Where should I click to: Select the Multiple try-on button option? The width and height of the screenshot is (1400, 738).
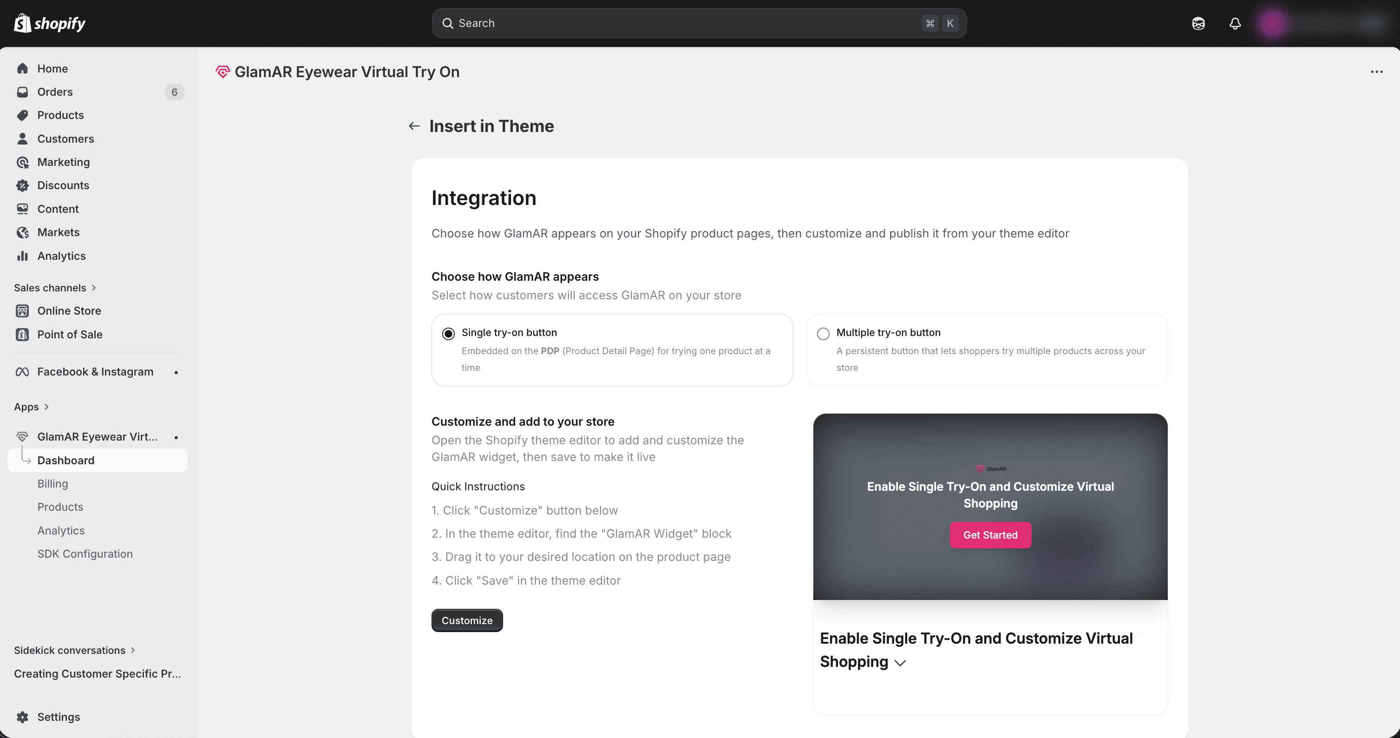coord(824,333)
